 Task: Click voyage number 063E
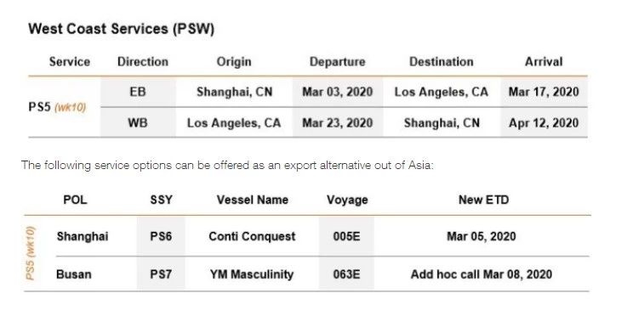click(347, 274)
